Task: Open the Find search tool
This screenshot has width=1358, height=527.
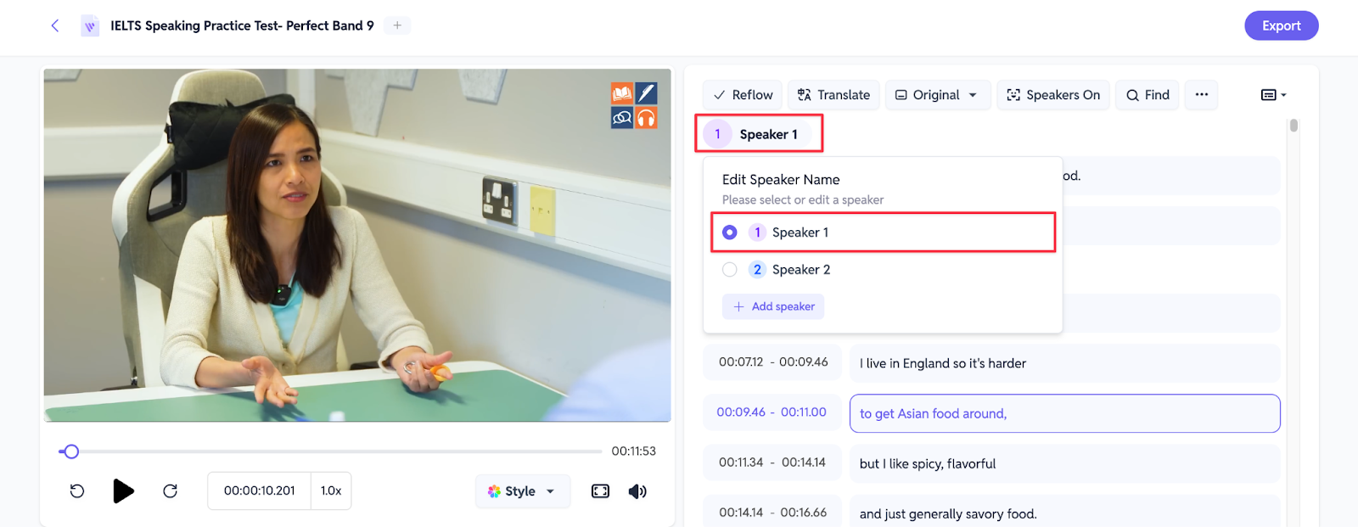Action: pos(1148,95)
